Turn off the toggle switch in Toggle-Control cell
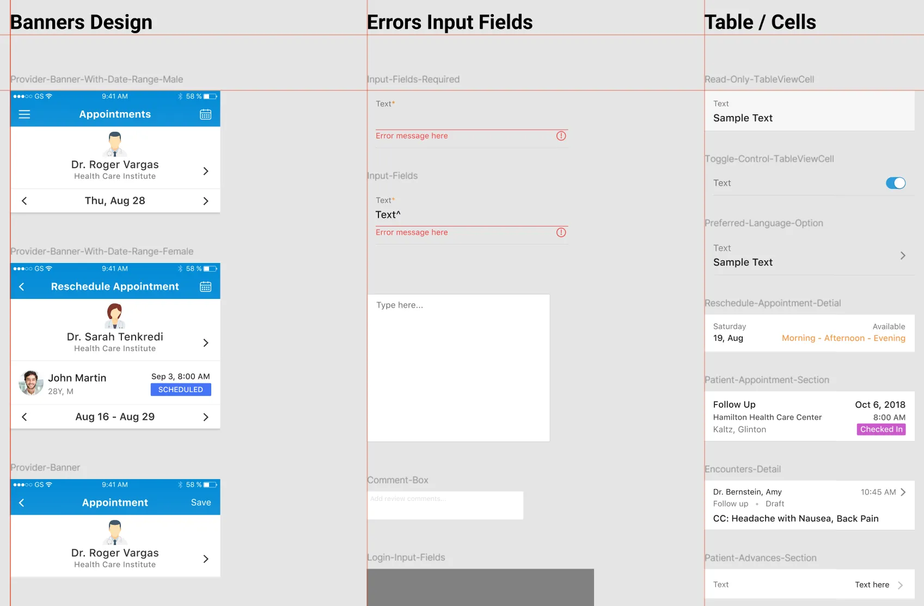This screenshot has height=606, width=924. click(896, 183)
